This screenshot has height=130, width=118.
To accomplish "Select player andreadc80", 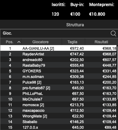I will pos(59,60).
